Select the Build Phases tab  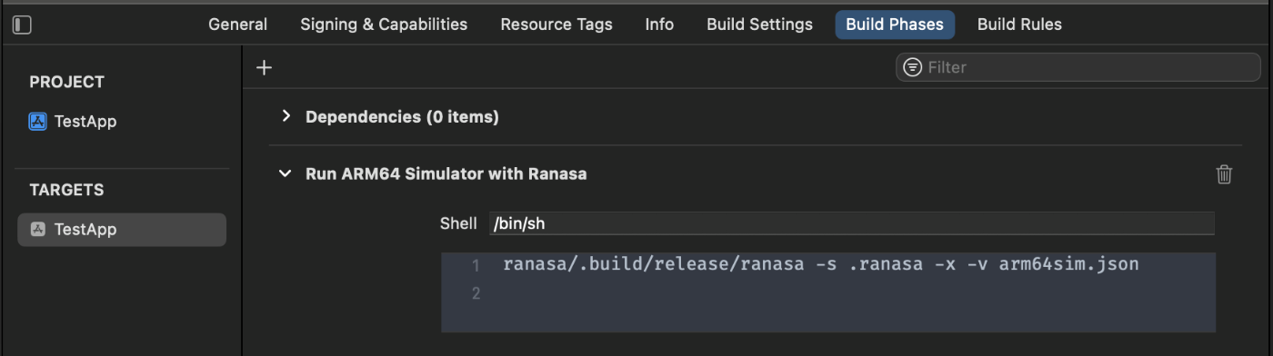tap(895, 25)
